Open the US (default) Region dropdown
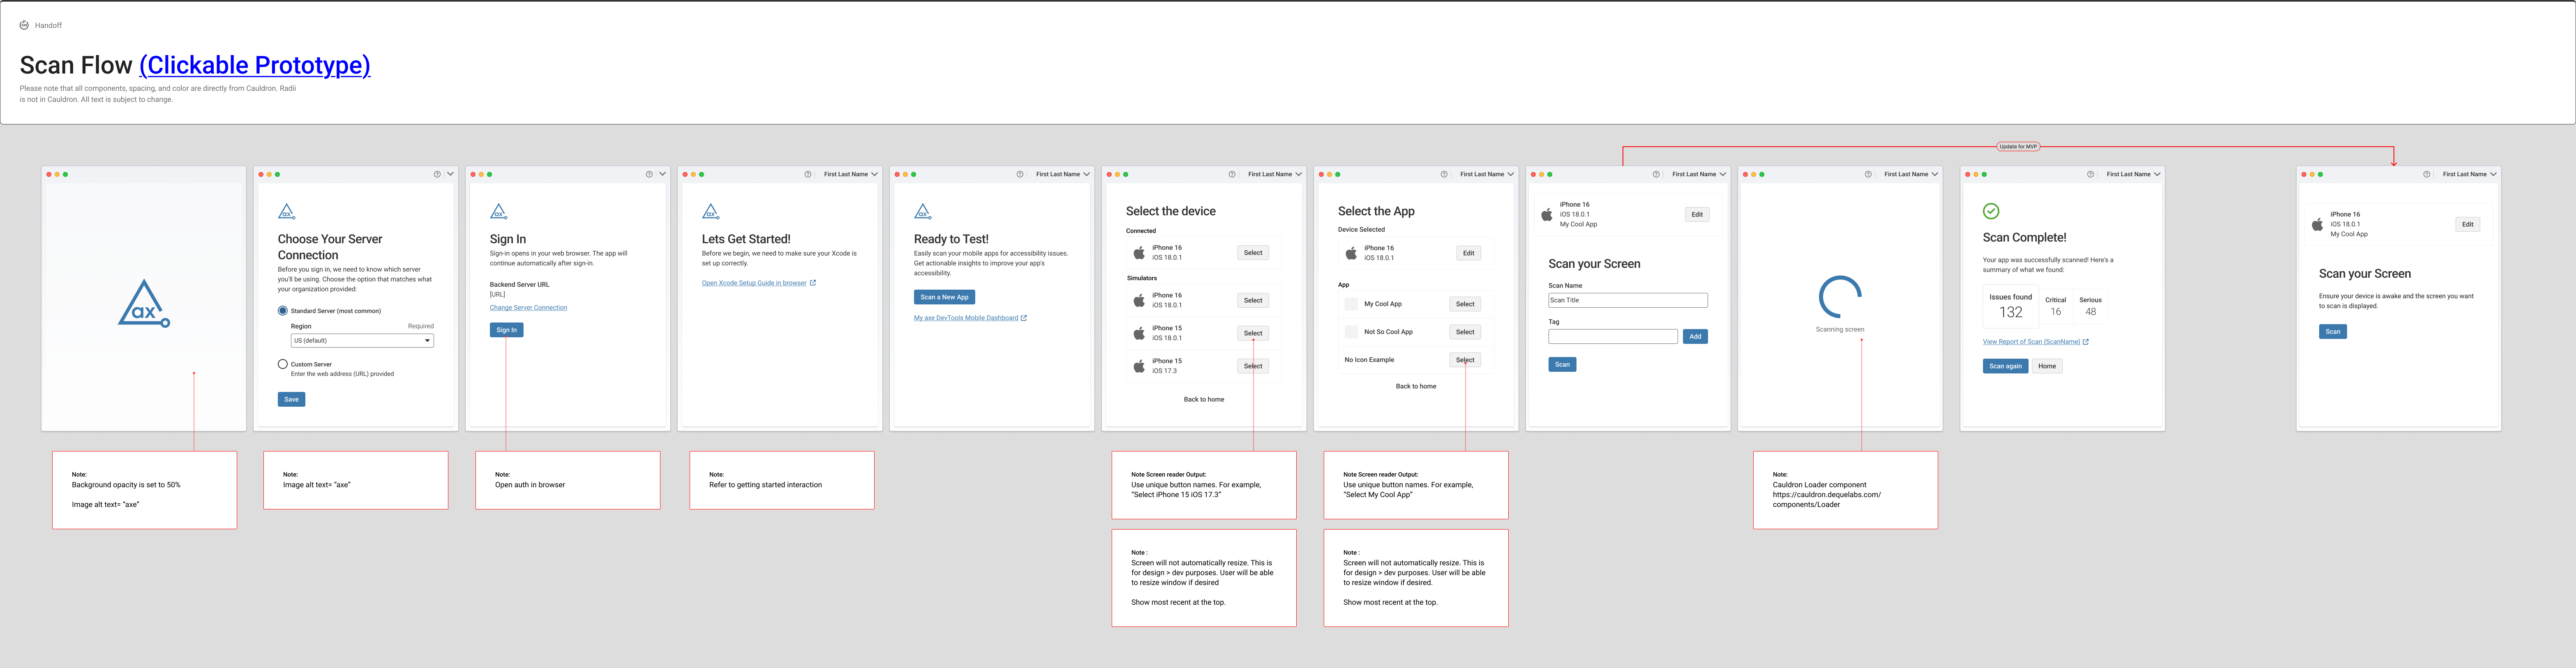Viewport: 2576px width, 668px height. coord(362,341)
